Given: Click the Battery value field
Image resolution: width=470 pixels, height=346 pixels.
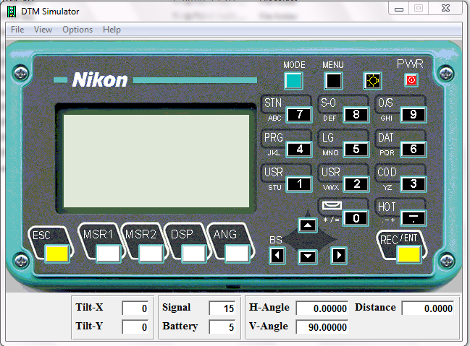Looking at the screenshot, I should tap(222, 327).
